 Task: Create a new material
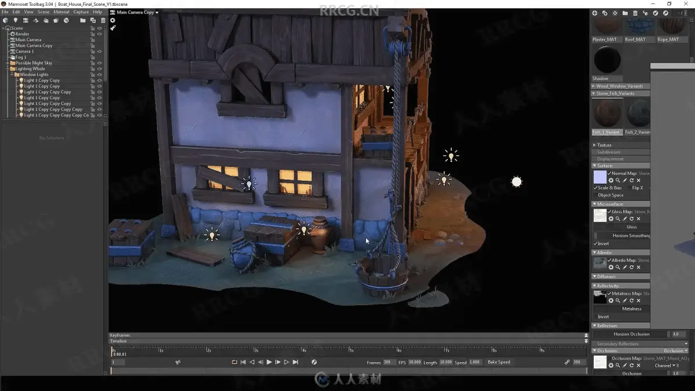594,13
